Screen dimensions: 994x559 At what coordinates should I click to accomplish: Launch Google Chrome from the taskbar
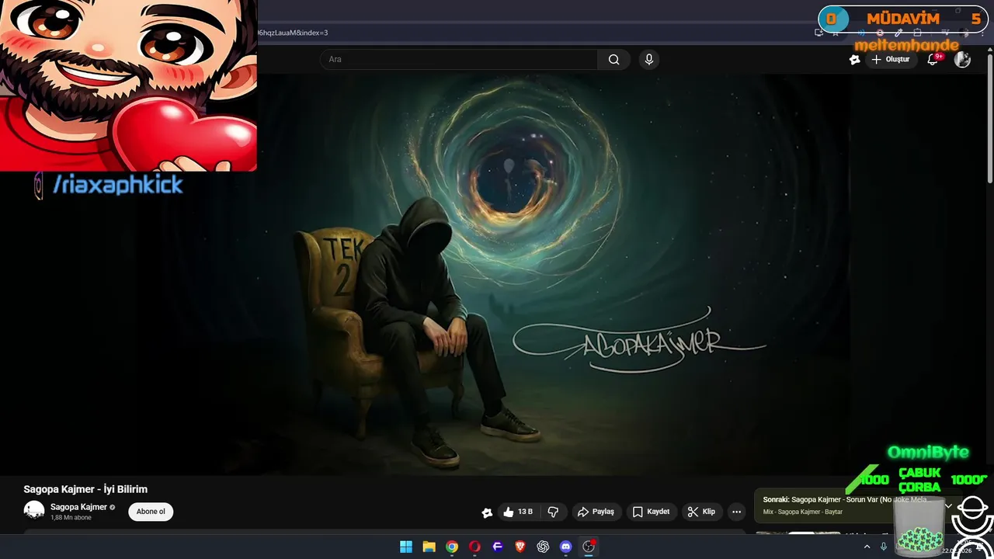pos(452,547)
